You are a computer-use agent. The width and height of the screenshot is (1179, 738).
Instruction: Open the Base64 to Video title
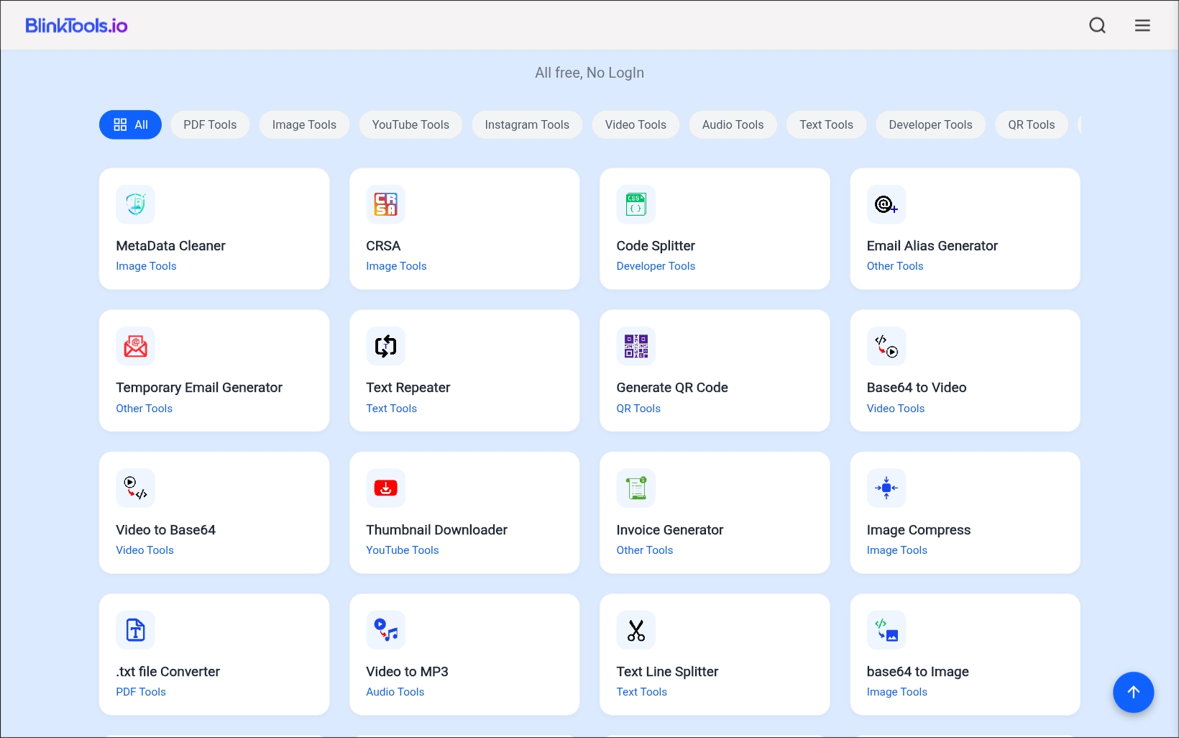(x=916, y=388)
